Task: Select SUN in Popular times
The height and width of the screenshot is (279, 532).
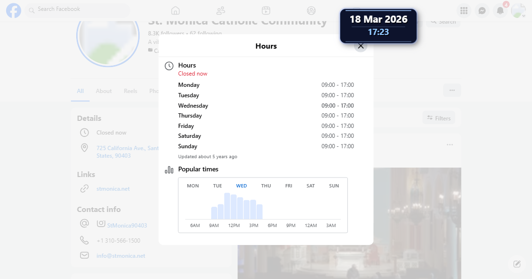Action: [x=334, y=186]
